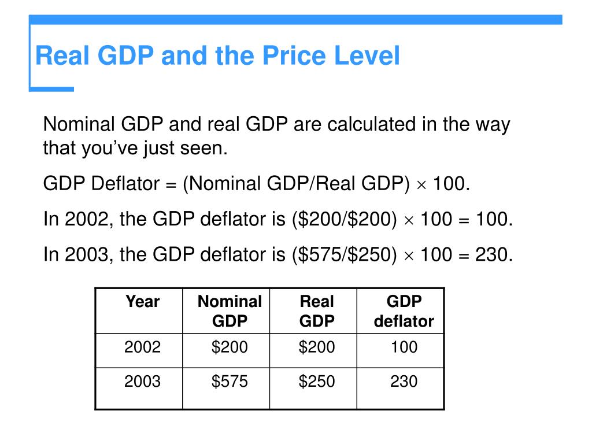Screen dimensions: 592x444
Task: Select the 'Nominal GDP' column header
Action: (226, 310)
